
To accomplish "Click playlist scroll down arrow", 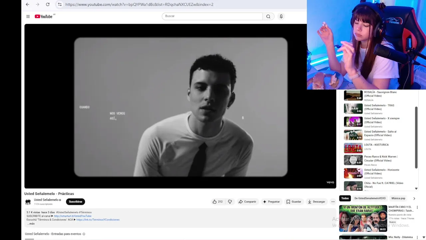I will pyautogui.click(x=416, y=189).
